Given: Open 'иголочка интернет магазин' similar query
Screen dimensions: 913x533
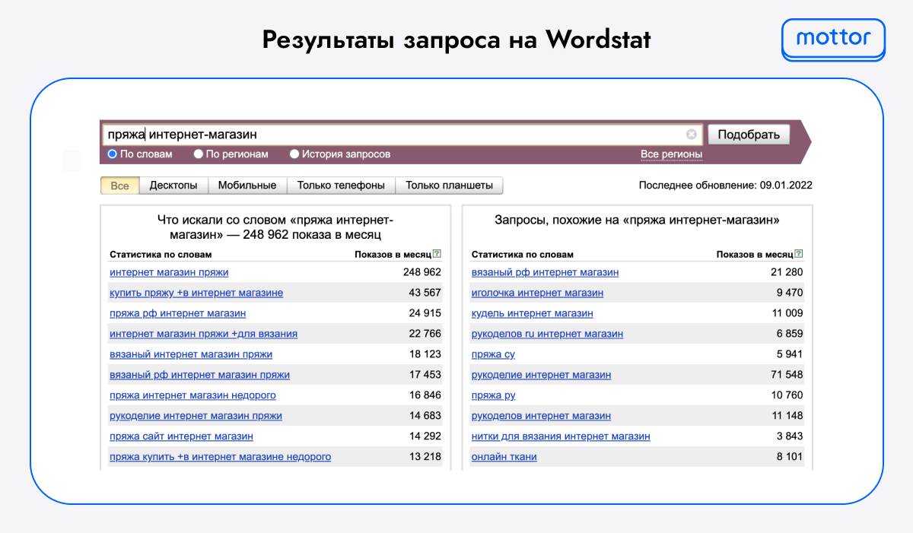Looking at the screenshot, I should pyautogui.click(x=538, y=293).
